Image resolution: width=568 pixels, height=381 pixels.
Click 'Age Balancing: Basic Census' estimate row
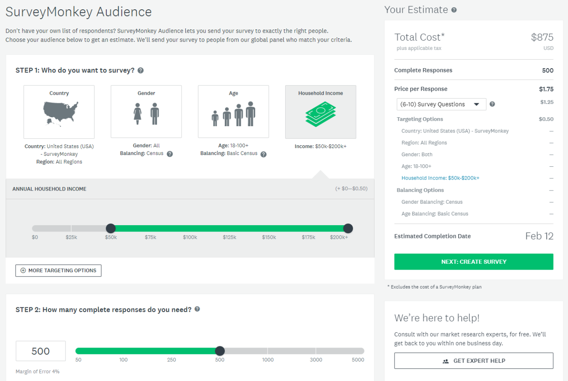(x=435, y=214)
